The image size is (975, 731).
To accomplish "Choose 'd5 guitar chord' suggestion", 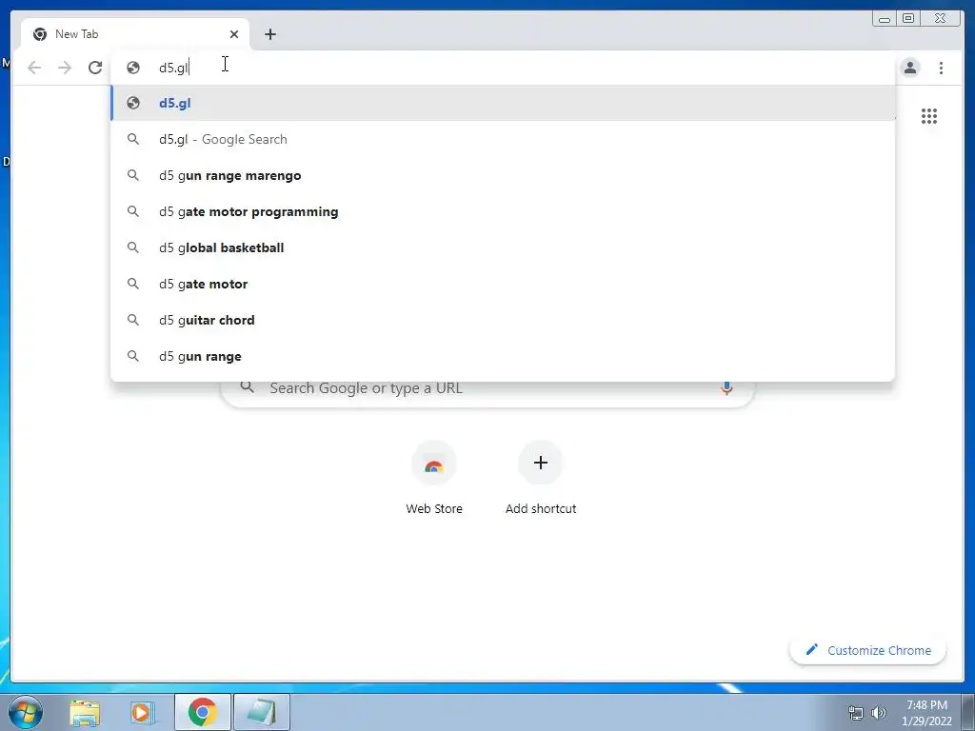I will pos(503,320).
